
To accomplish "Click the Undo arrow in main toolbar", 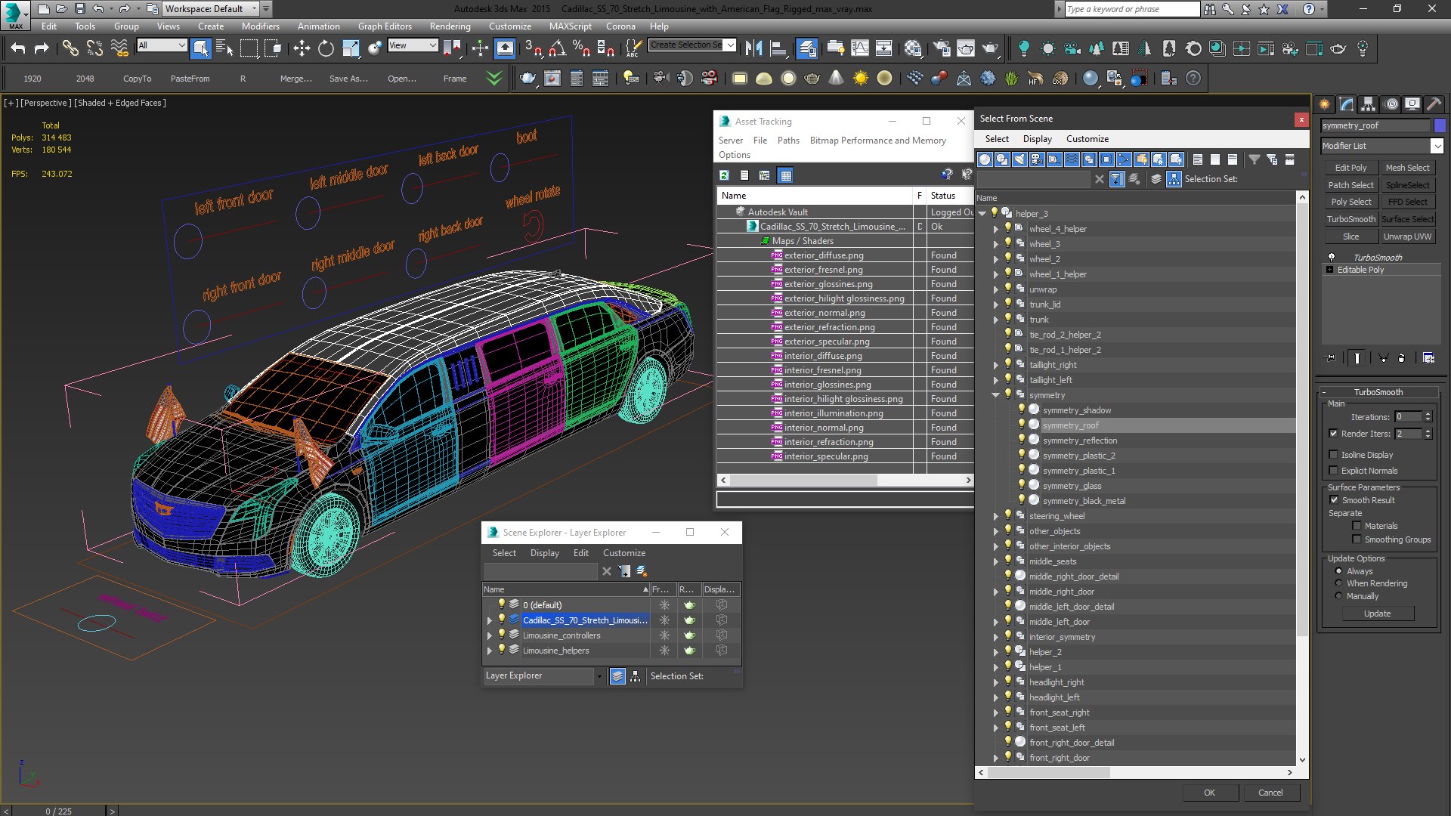I will point(18,48).
